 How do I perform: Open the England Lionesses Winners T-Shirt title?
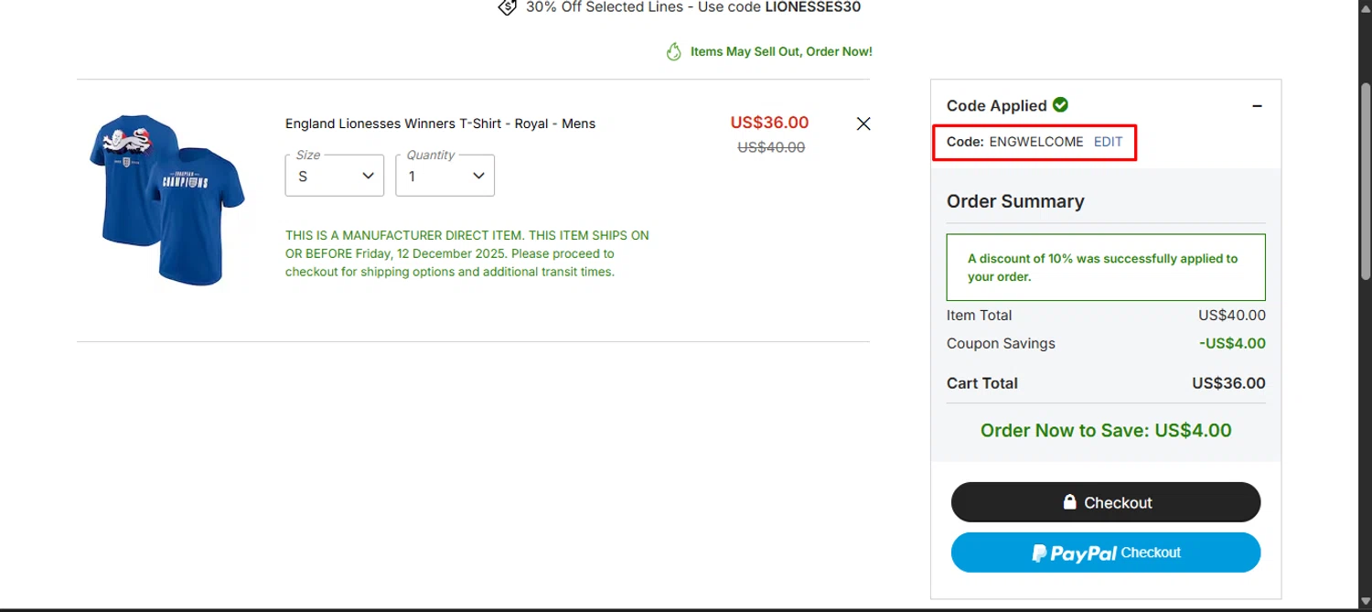coord(440,123)
